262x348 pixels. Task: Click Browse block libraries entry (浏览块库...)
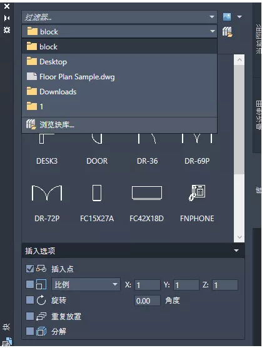(x=119, y=125)
